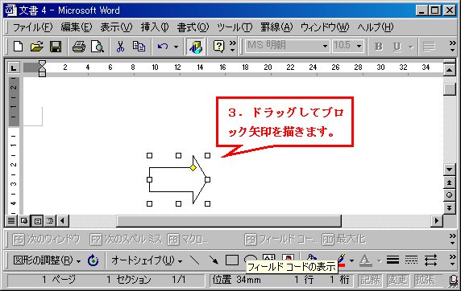Choose the rectangle drawing tool
This screenshot has height=291, width=461.
click(x=231, y=260)
